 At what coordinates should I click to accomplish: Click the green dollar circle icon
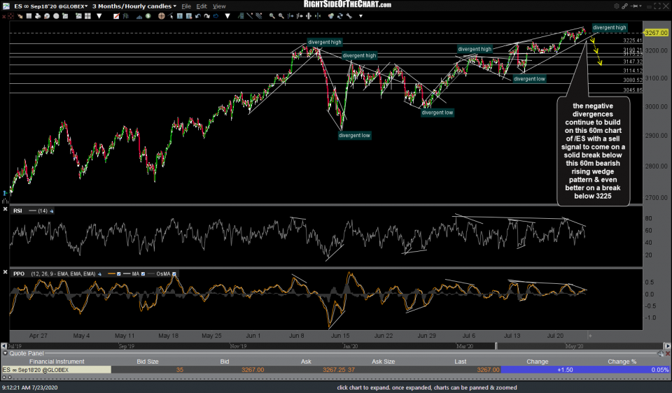pos(148,16)
